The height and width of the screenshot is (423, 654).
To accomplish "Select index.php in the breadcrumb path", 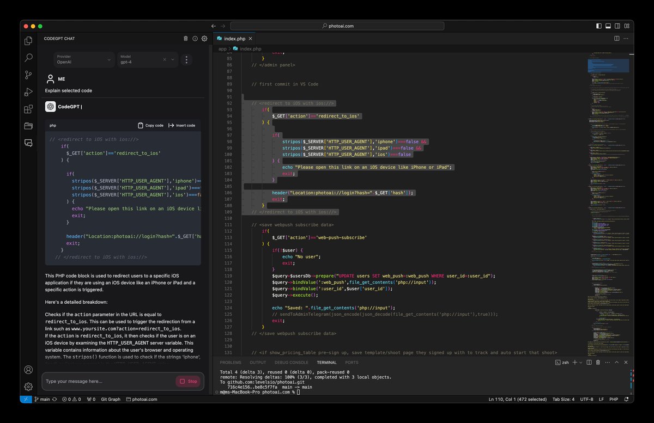I will [250, 48].
